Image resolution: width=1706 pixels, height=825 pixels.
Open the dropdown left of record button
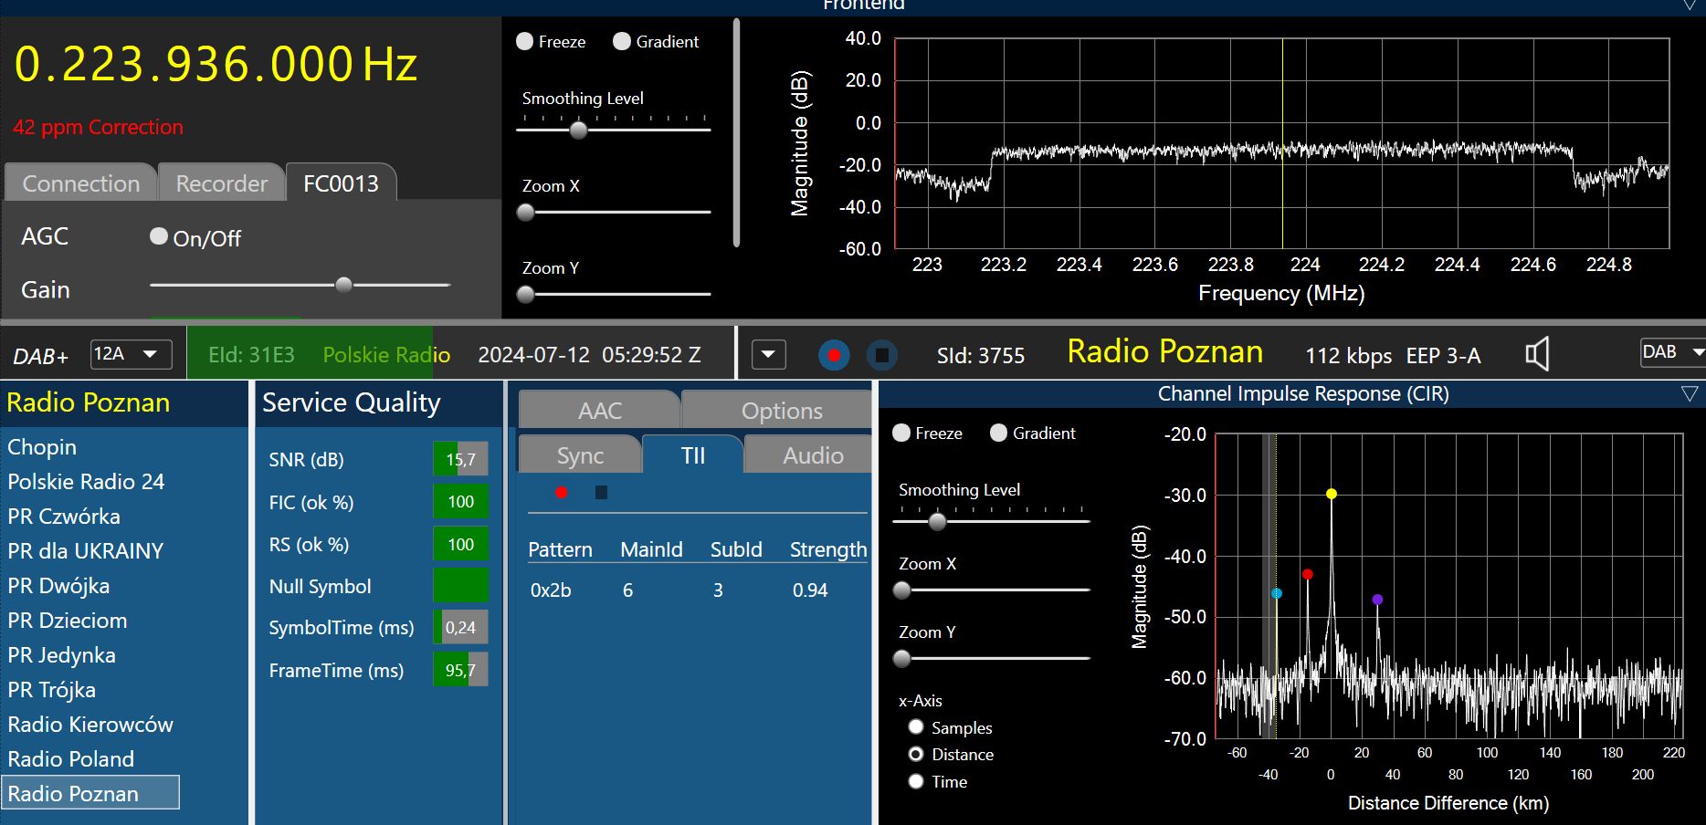[x=768, y=355]
